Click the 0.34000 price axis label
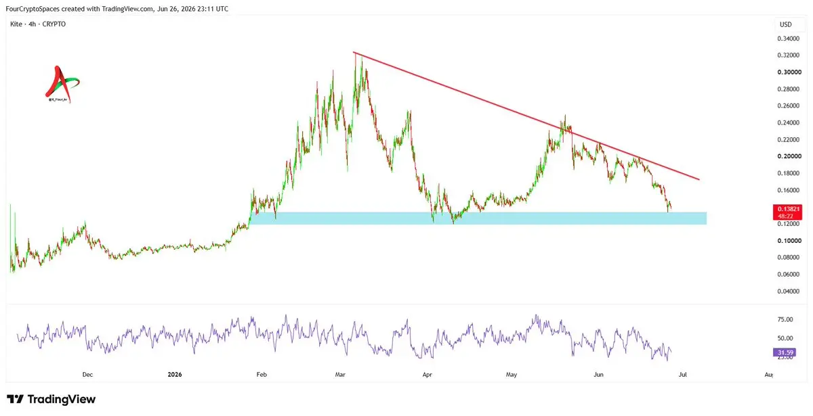 tap(789, 39)
